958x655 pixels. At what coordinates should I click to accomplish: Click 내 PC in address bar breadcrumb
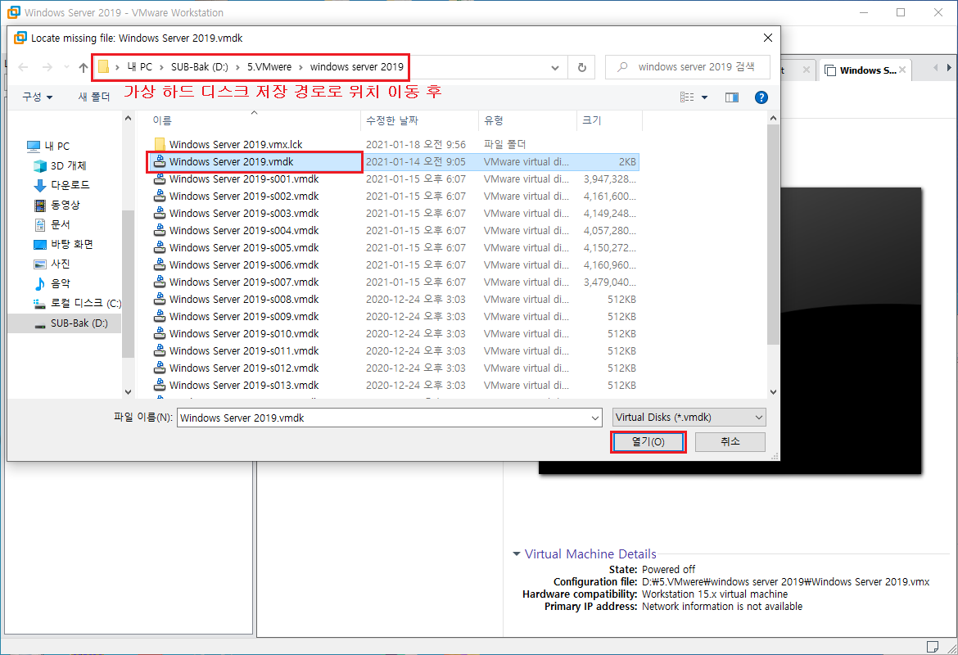click(139, 67)
